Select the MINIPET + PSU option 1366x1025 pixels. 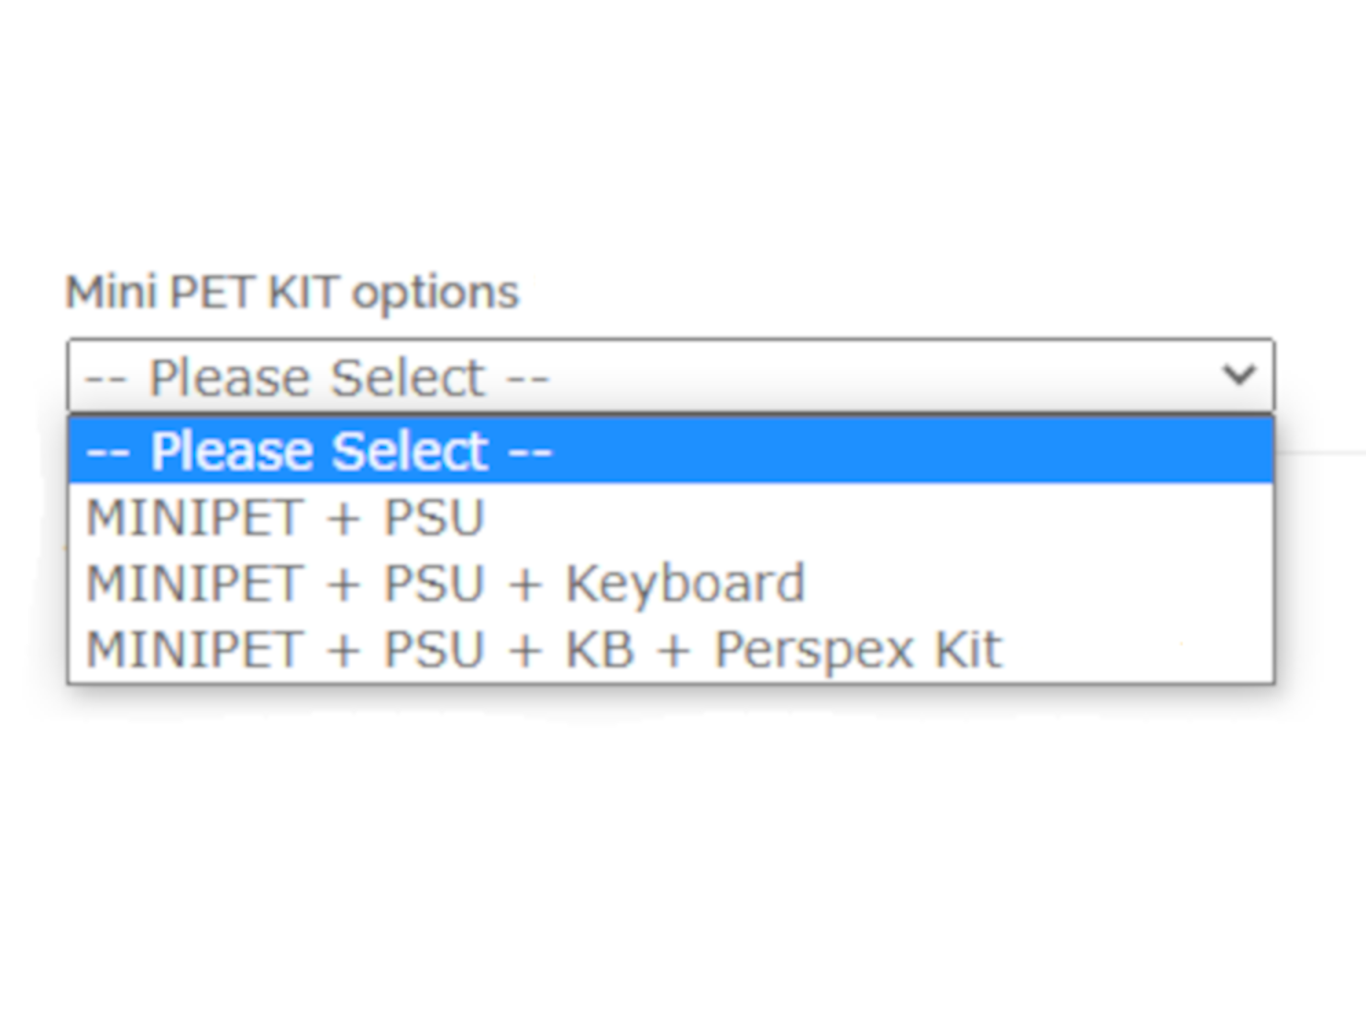(284, 517)
